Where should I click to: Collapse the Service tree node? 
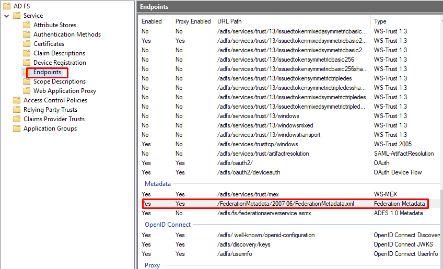(6, 16)
